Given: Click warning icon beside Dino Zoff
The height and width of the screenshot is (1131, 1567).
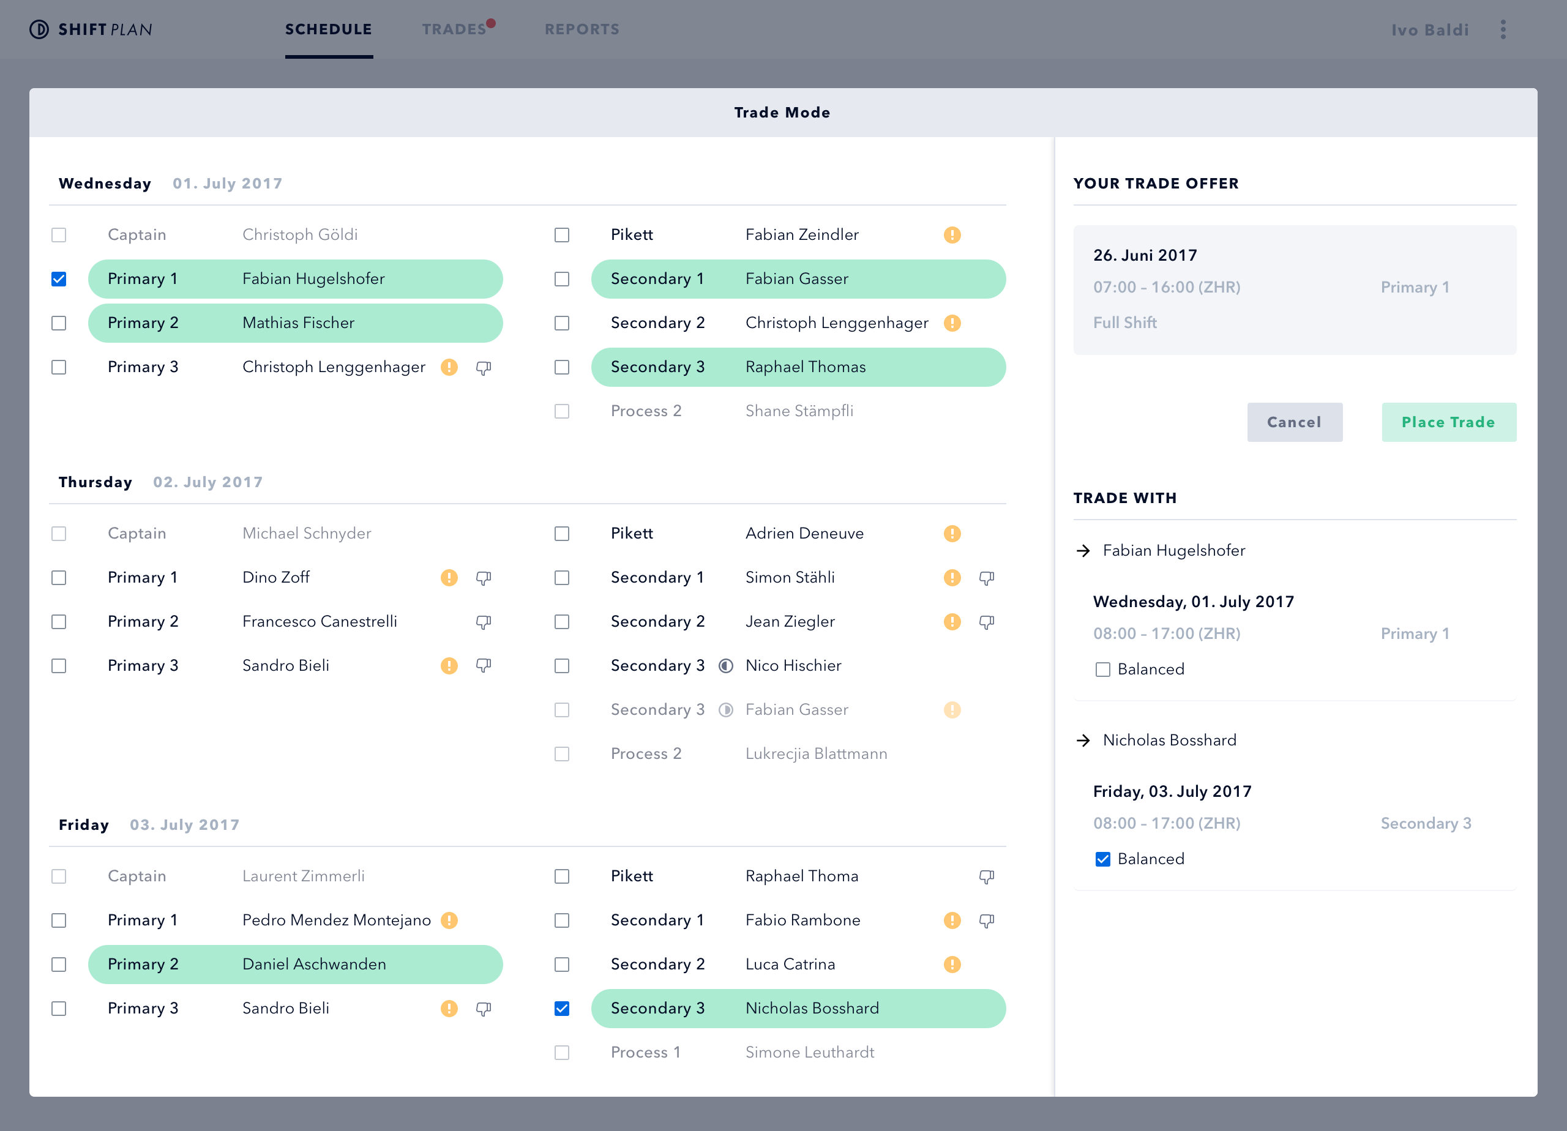Looking at the screenshot, I should click(449, 578).
